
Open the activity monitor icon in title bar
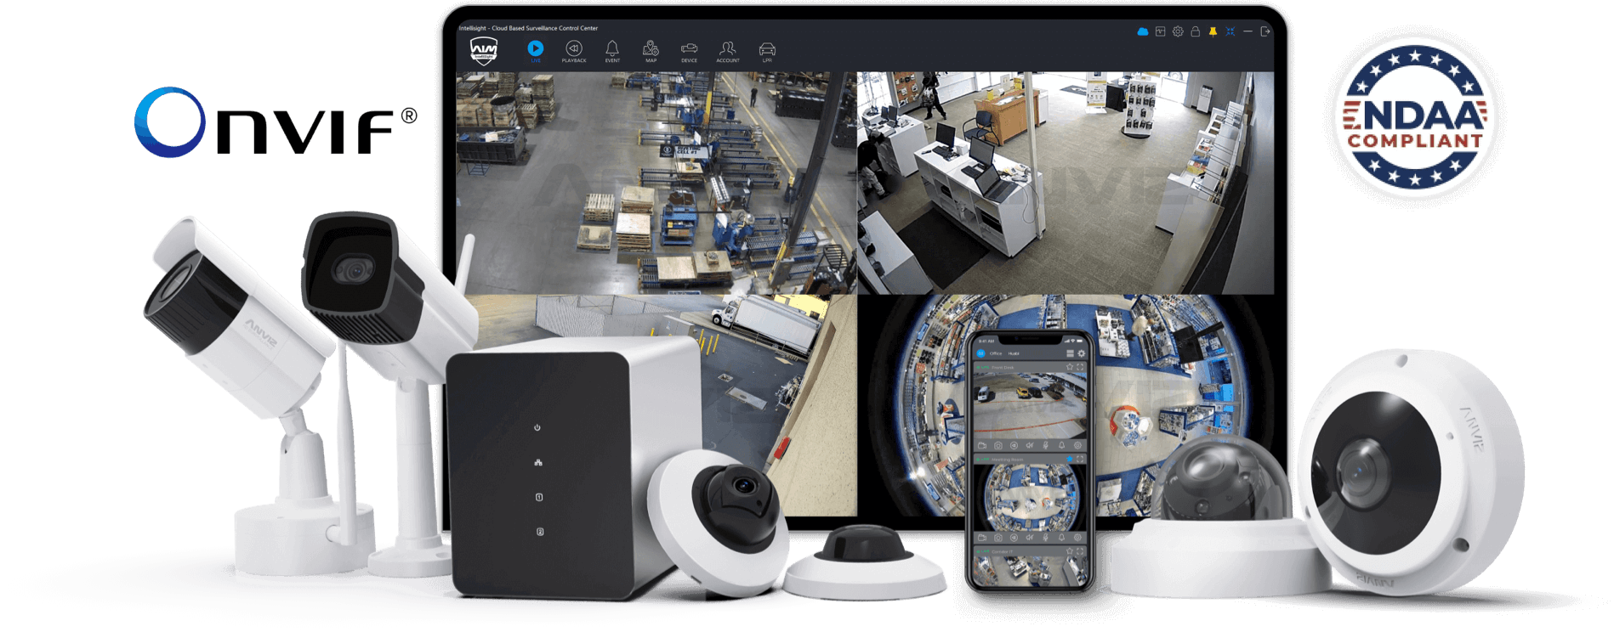[1160, 31]
